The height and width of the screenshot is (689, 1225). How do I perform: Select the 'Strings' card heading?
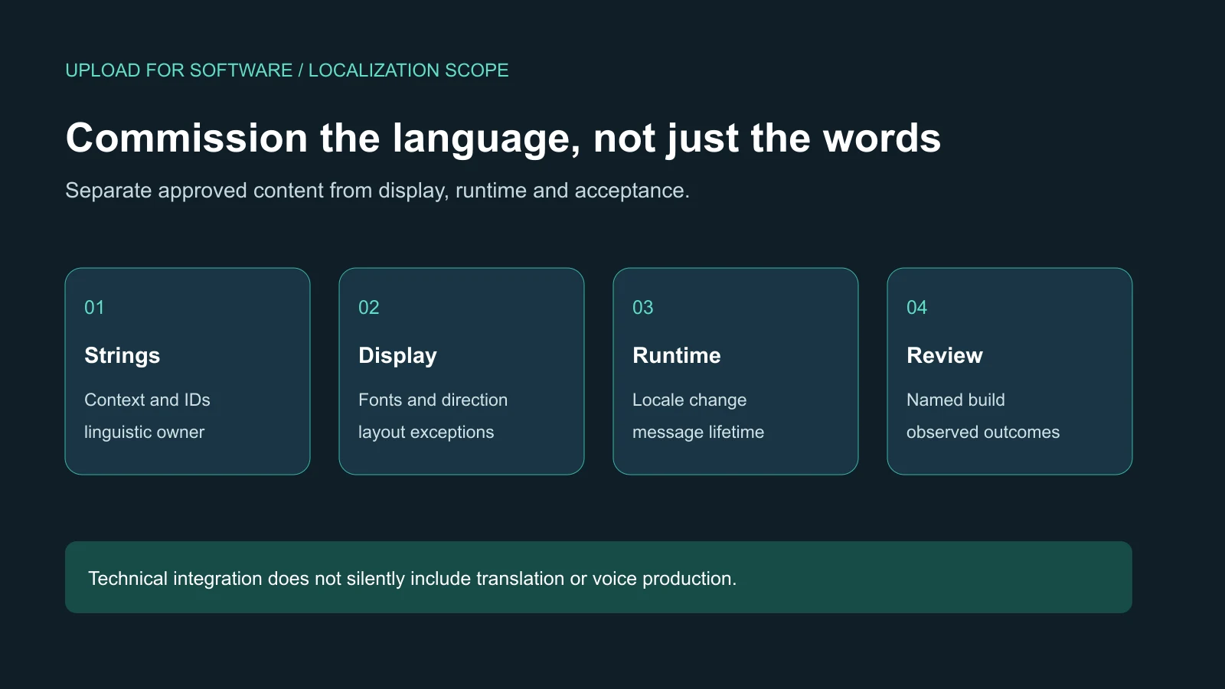click(122, 356)
